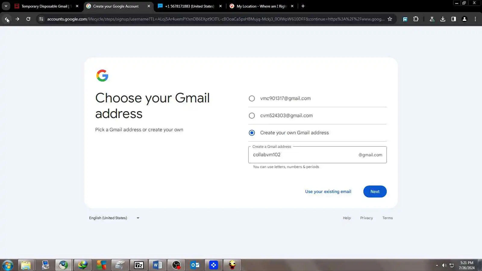This screenshot has width=482, height=271.
Task: Close the Create your Google Account tab
Action: pos(149,6)
